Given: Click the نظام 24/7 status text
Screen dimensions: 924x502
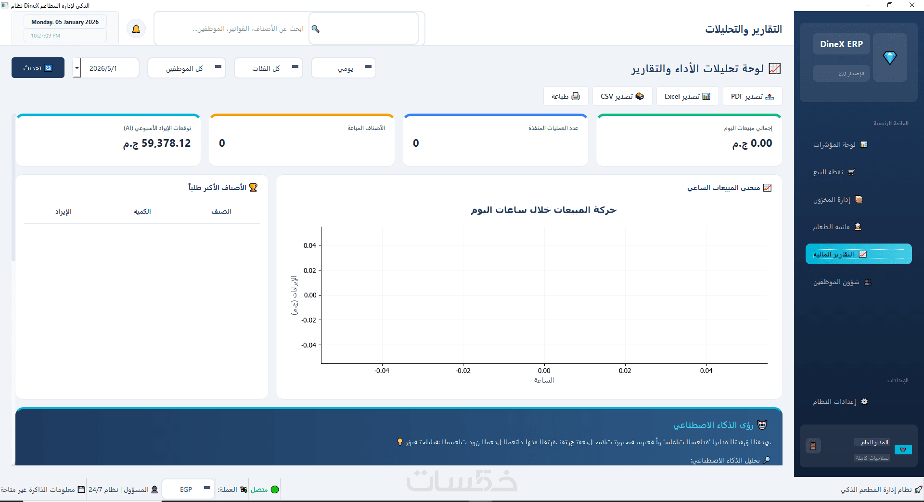Looking at the screenshot, I should pyautogui.click(x=103, y=489).
